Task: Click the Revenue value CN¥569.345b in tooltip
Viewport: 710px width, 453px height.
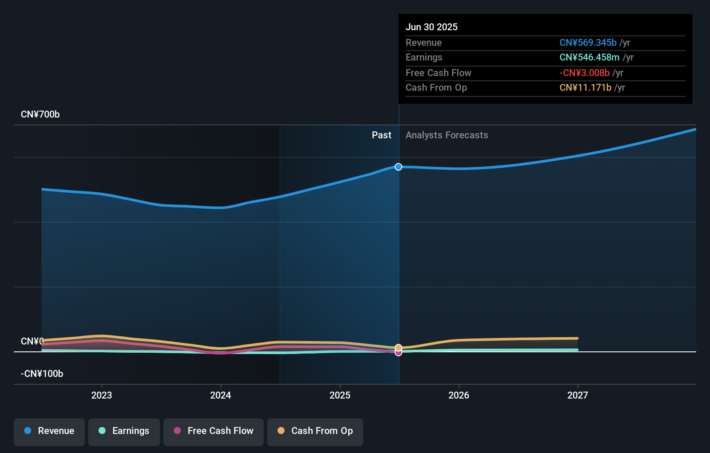Action: 588,43
